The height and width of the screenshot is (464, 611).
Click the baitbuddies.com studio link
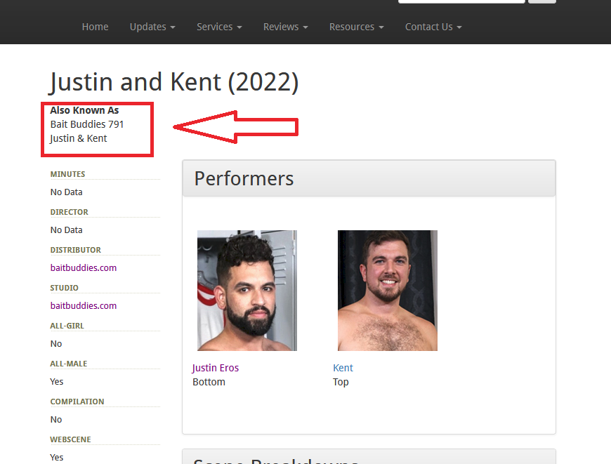[83, 305]
